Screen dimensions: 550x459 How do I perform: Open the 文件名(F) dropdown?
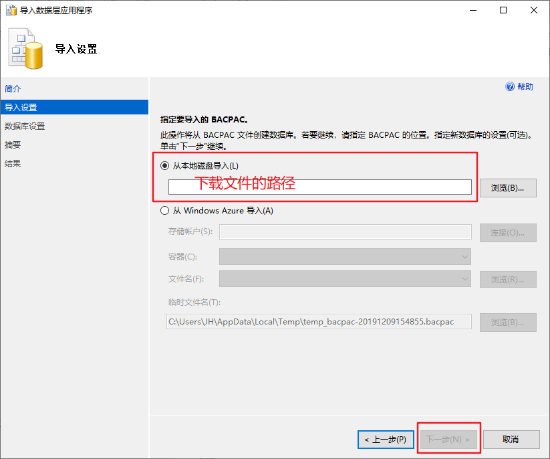(345, 279)
